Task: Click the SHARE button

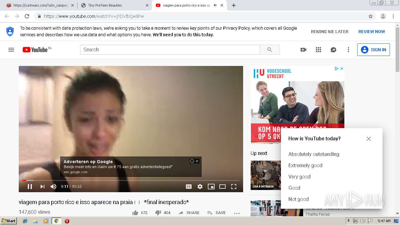Action: click(x=189, y=213)
